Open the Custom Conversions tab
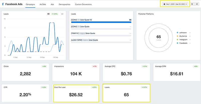 point(83,4)
